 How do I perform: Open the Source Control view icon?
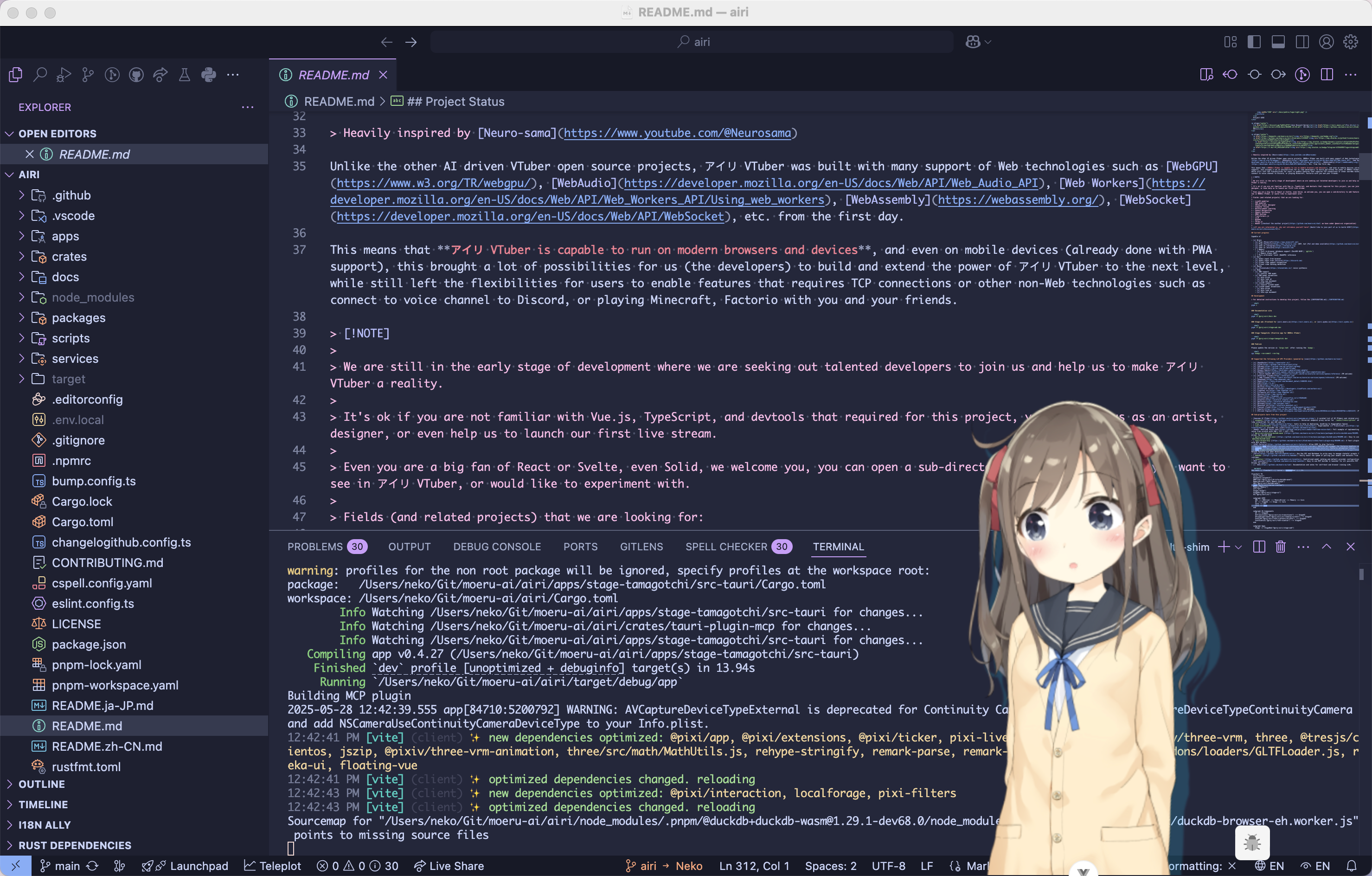pyautogui.click(x=88, y=75)
